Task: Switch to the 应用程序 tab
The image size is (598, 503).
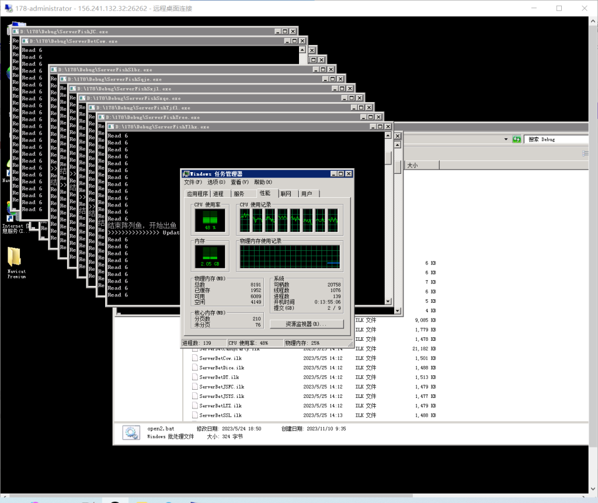Action: 197,194
